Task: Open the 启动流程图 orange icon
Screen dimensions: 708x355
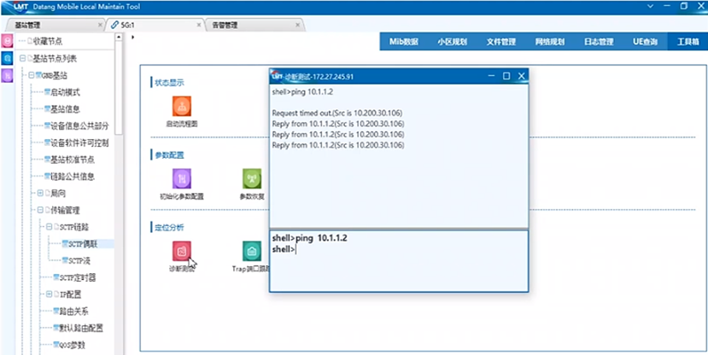Action: point(182,106)
